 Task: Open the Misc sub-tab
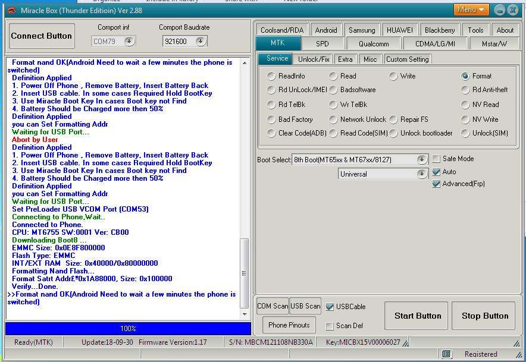click(370, 59)
